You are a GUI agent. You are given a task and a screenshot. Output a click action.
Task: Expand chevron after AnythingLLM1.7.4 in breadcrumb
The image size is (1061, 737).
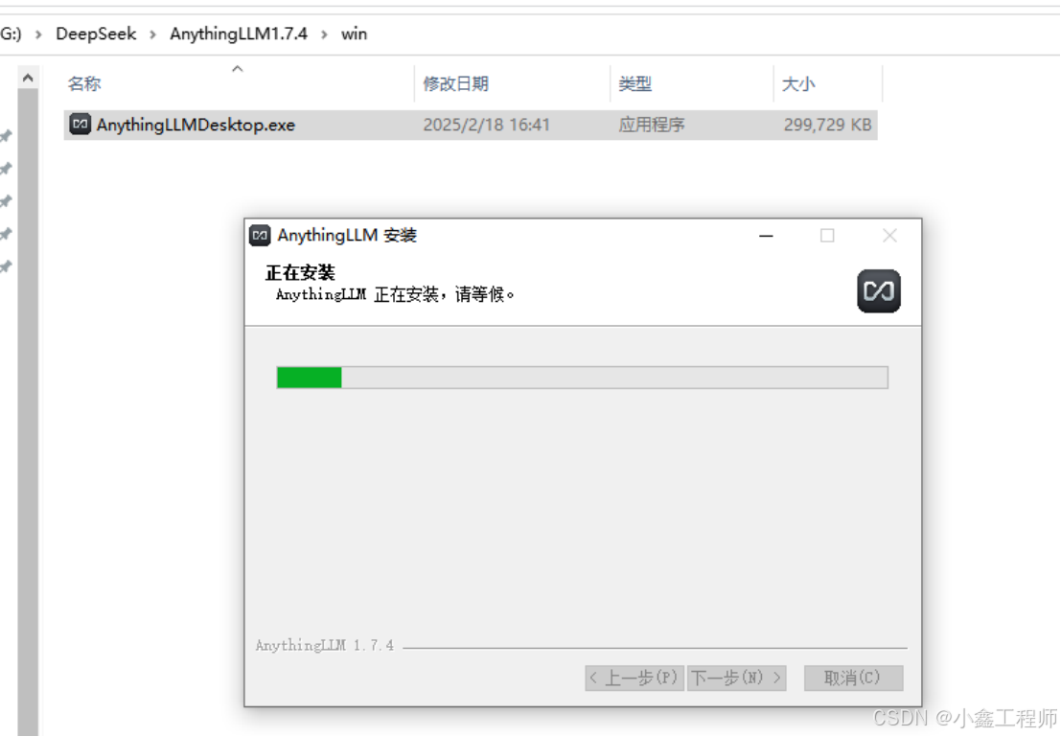click(324, 34)
